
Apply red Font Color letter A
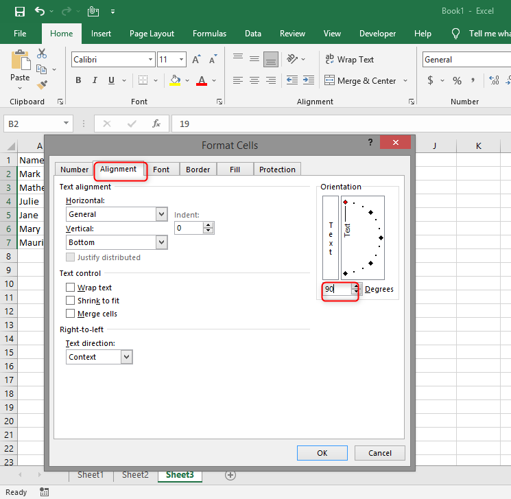tap(202, 80)
